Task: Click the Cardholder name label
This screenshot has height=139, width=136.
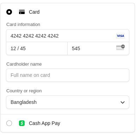Action: 24,64
